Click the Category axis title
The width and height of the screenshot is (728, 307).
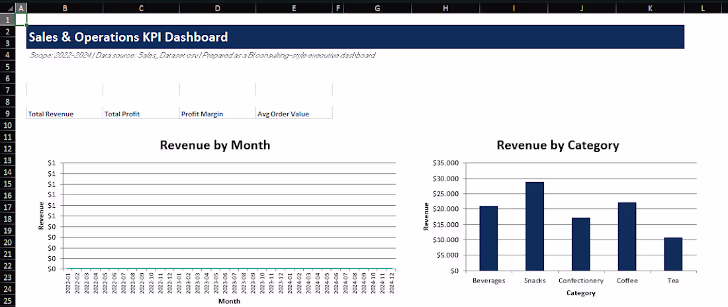(x=581, y=293)
